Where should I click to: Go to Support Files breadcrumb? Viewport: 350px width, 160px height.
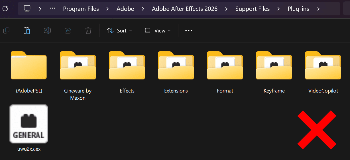click(x=253, y=9)
